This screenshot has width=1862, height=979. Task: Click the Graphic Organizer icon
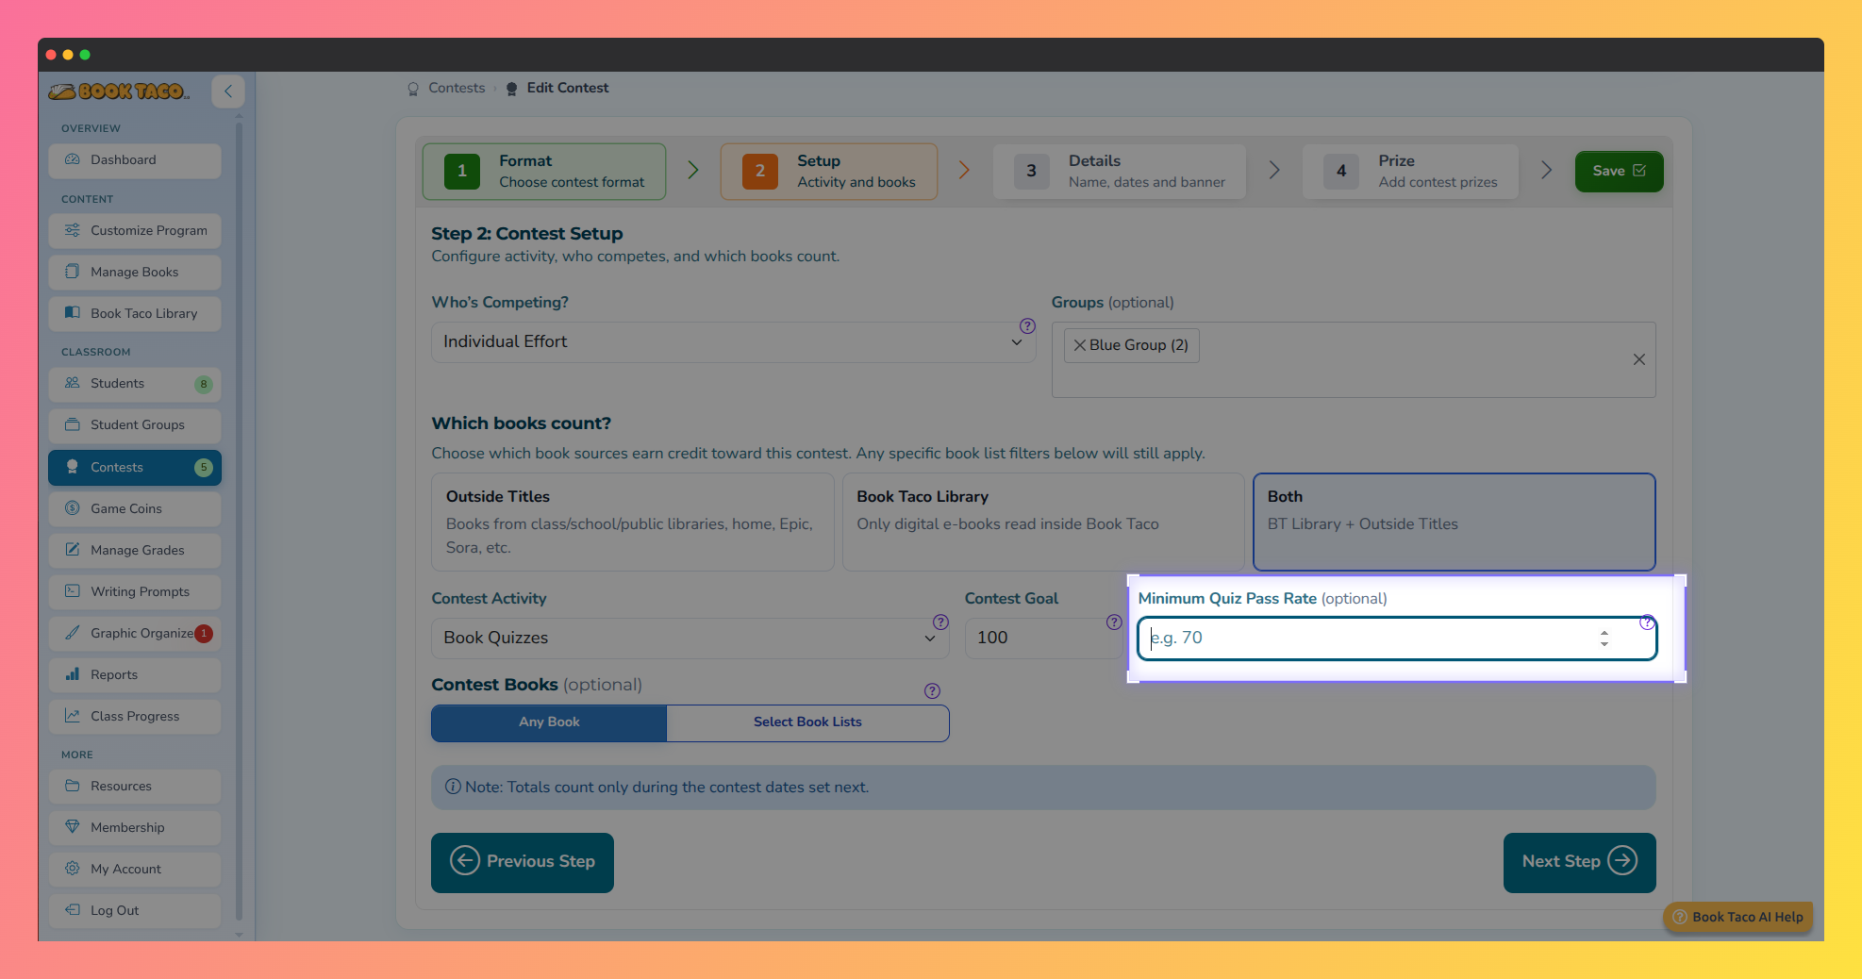pos(73,633)
